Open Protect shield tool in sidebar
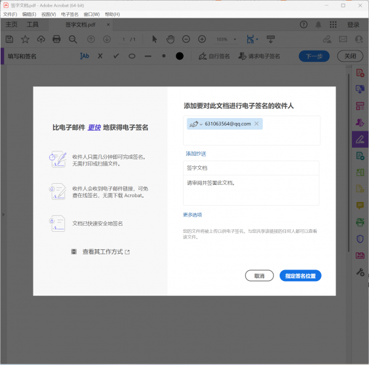Viewport: 369px width, 365px height. pos(360,239)
